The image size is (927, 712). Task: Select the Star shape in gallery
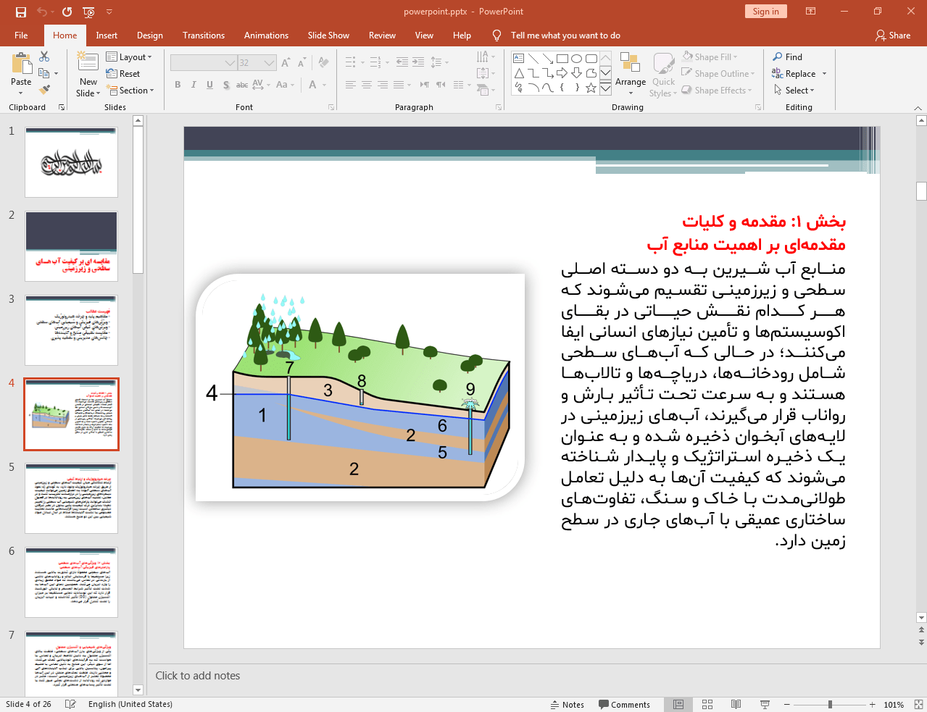(591, 88)
